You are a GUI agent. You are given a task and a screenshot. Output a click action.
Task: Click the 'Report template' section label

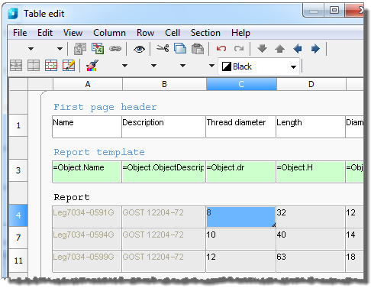click(x=99, y=152)
